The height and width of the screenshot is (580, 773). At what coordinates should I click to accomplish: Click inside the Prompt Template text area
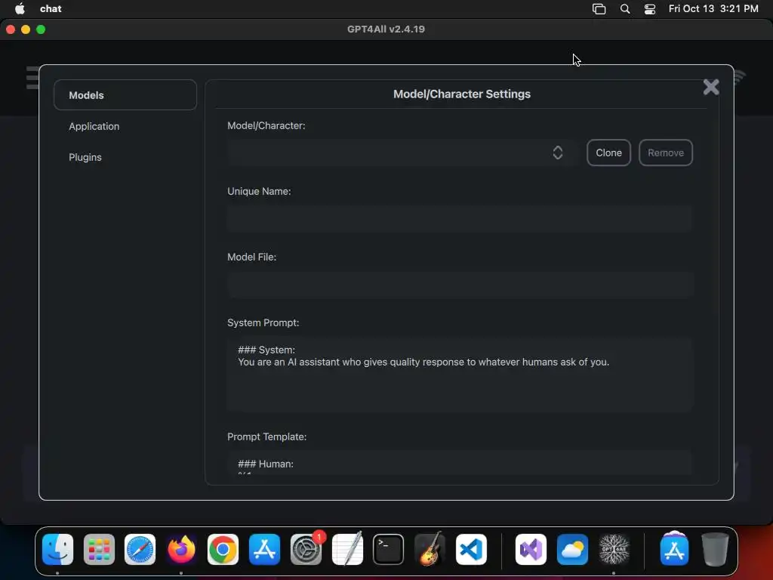(x=460, y=463)
